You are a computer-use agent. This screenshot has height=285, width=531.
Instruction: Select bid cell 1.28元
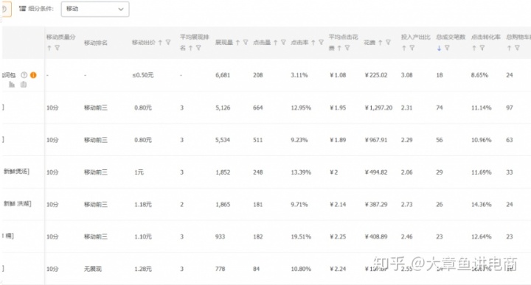(143, 269)
